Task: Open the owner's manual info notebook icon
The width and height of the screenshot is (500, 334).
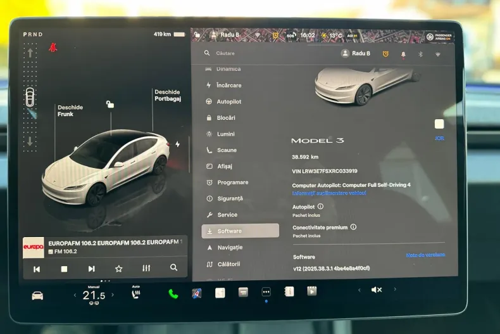Action: [x=289, y=291]
